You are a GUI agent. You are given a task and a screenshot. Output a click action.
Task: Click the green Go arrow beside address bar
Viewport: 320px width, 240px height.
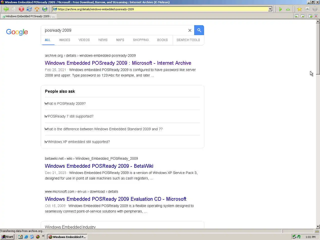[x=280, y=9]
